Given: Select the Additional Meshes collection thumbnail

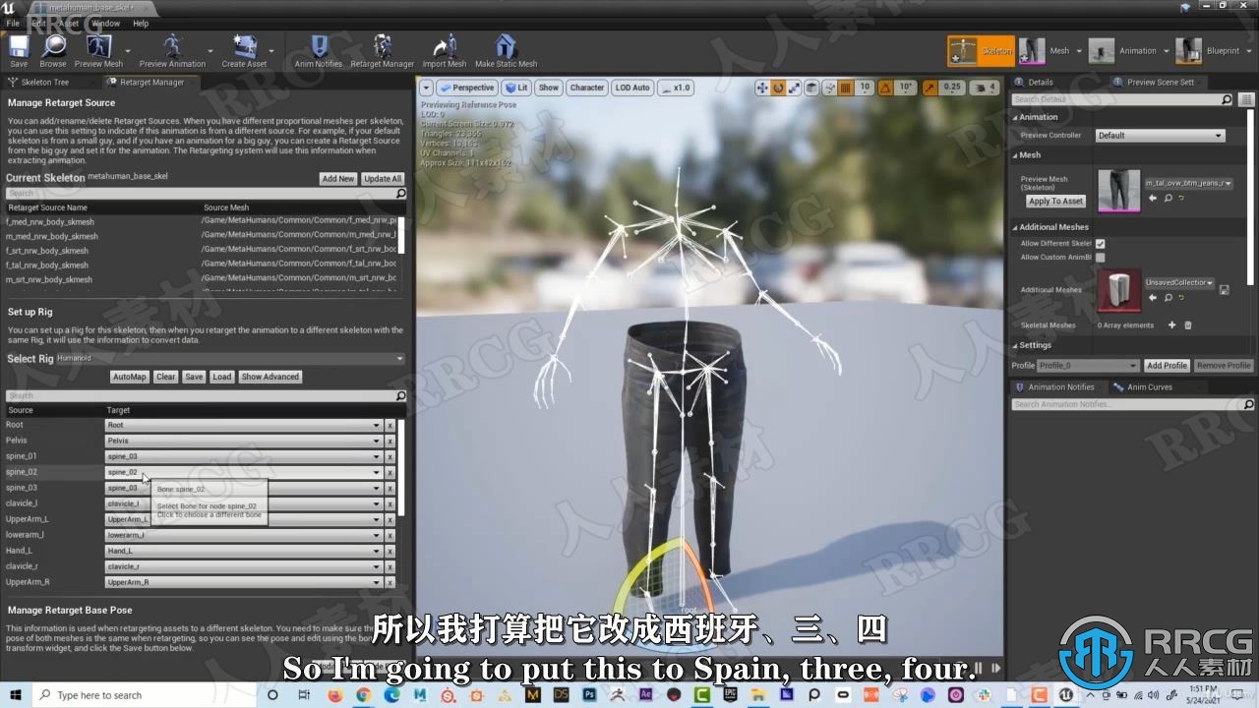Looking at the screenshot, I should (x=1118, y=290).
